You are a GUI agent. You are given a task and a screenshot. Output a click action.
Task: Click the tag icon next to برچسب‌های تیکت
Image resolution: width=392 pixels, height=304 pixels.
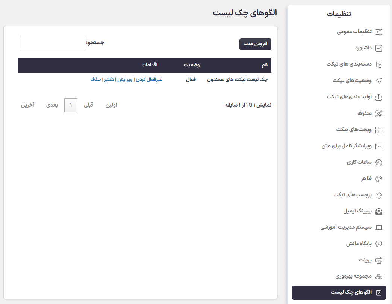[379, 195]
